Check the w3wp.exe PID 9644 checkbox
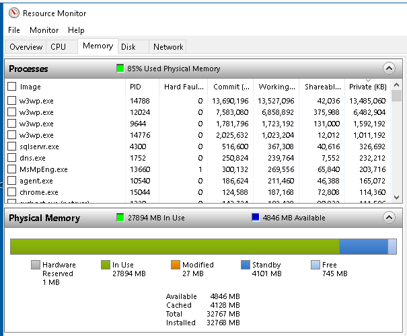This screenshot has height=336, width=407. (x=11, y=124)
